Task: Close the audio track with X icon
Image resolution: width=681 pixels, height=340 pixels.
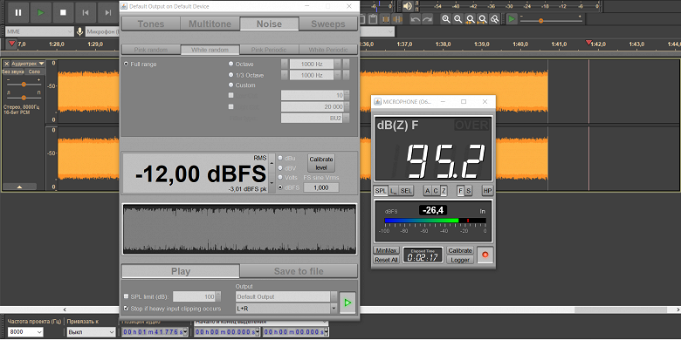Action: coord(6,64)
